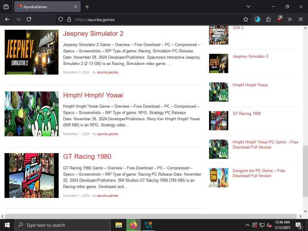Click the GT Racing 1980 large thumbnail
The image size is (308, 231).
point(32,175)
